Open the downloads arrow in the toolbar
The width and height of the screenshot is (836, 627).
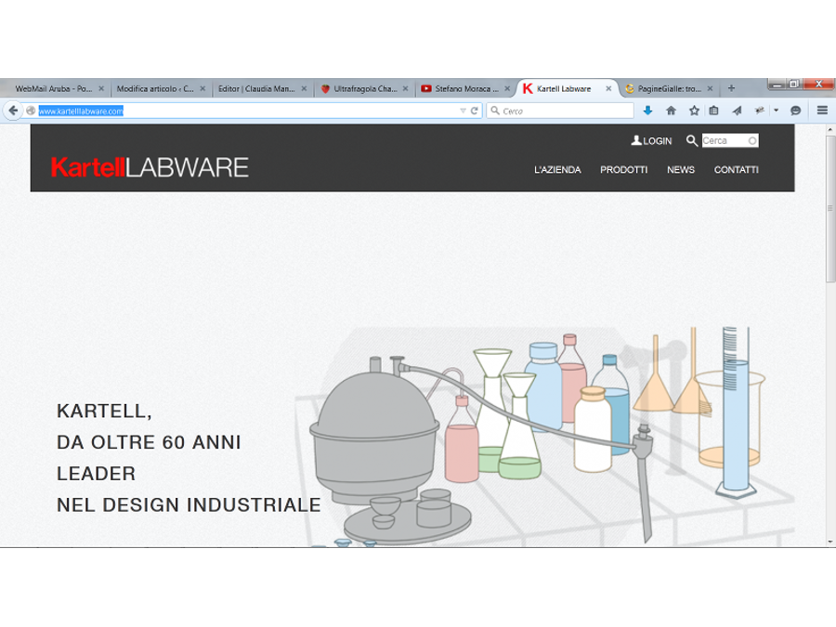pyautogui.click(x=647, y=111)
